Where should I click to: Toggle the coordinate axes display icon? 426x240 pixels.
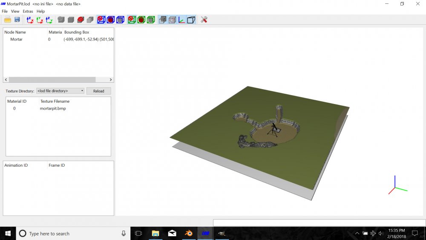coord(182,20)
